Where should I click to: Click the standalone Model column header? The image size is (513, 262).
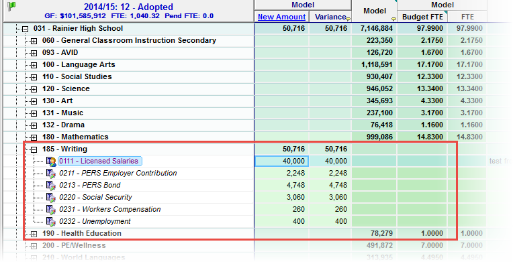pos(375,11)
